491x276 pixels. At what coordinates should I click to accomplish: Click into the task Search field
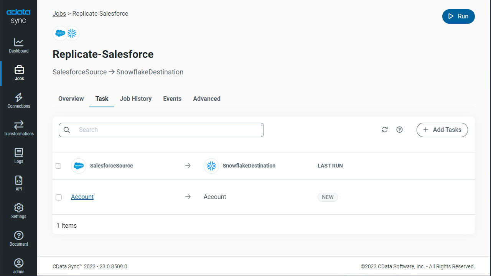click(x=167, y=130)
